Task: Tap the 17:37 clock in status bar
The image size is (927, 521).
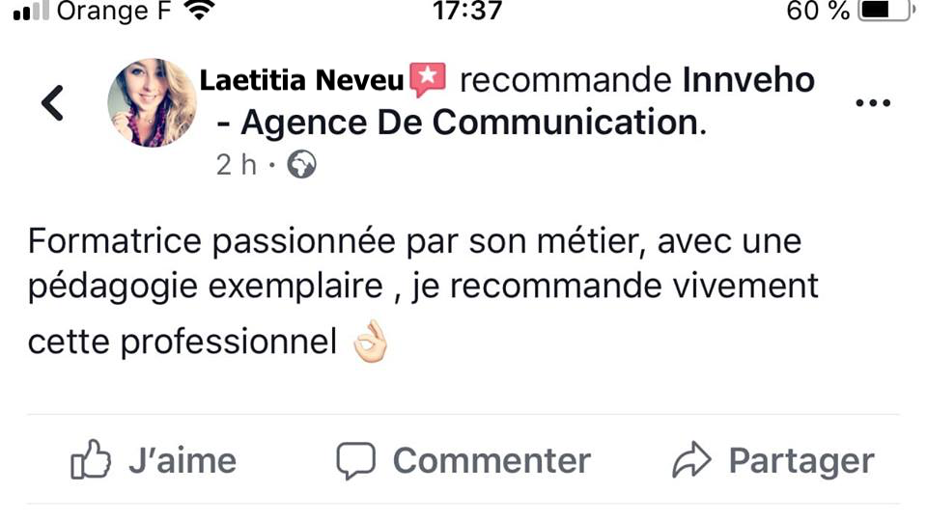Action: 467,12
